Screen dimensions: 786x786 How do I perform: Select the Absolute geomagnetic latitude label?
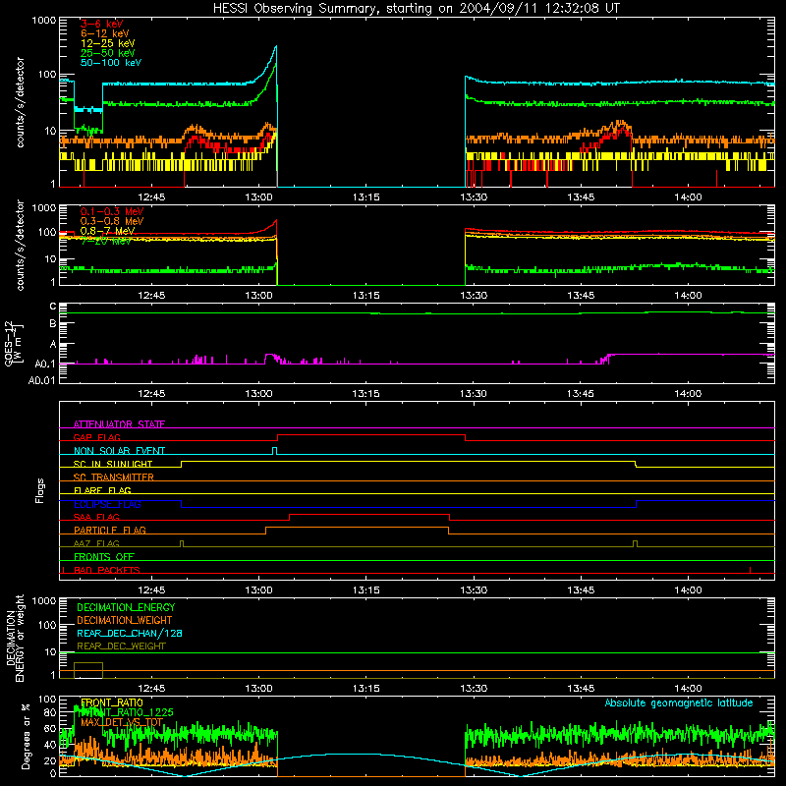[x=679, y=702]
